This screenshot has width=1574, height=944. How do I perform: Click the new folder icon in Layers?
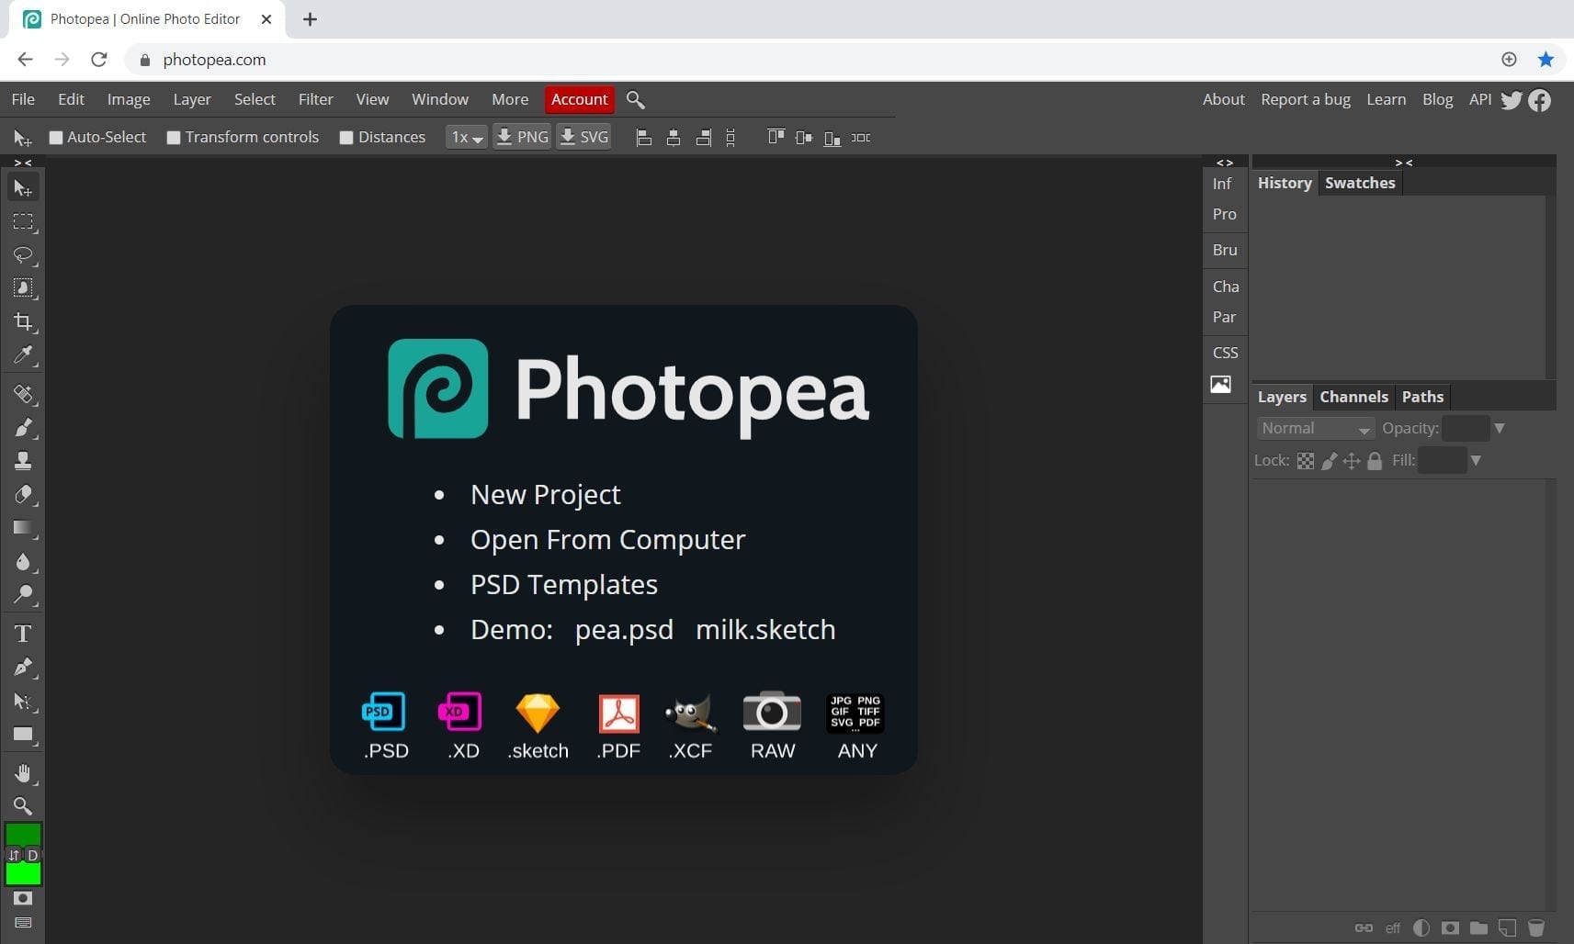click(1478, 927)
